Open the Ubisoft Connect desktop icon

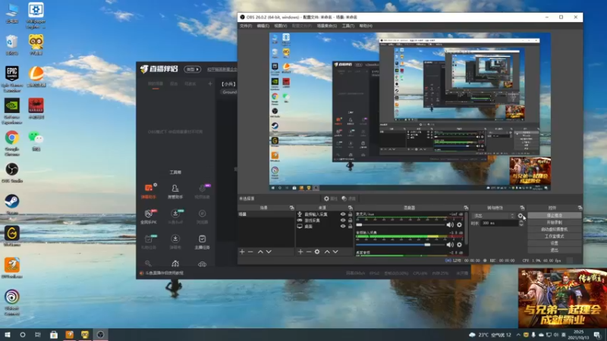[x=12, y=302]
